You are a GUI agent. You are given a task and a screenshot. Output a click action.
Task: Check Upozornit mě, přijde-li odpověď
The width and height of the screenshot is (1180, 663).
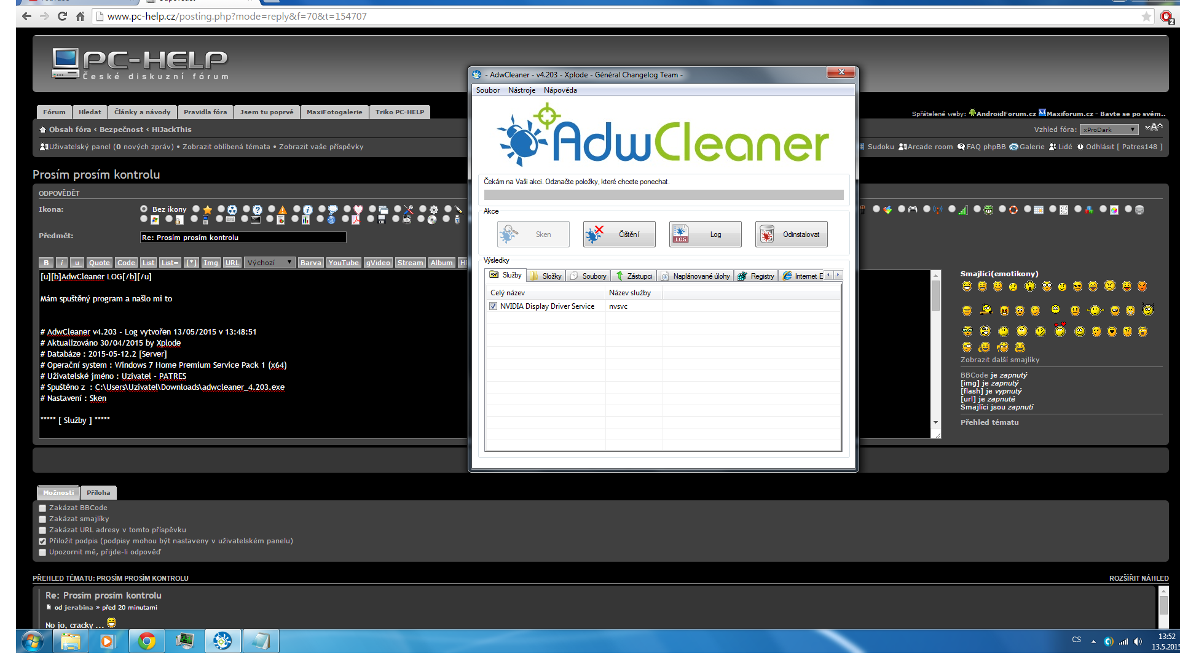(42, 552)
